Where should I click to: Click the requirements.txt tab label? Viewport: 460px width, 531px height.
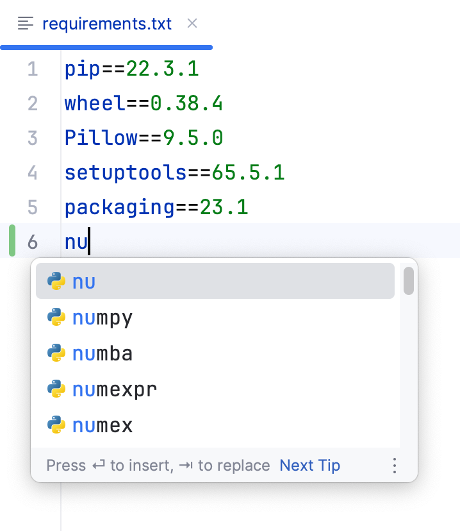click(x=107, y=23)
